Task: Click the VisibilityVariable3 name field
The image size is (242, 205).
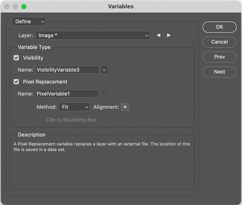Action: pos(67,70)
